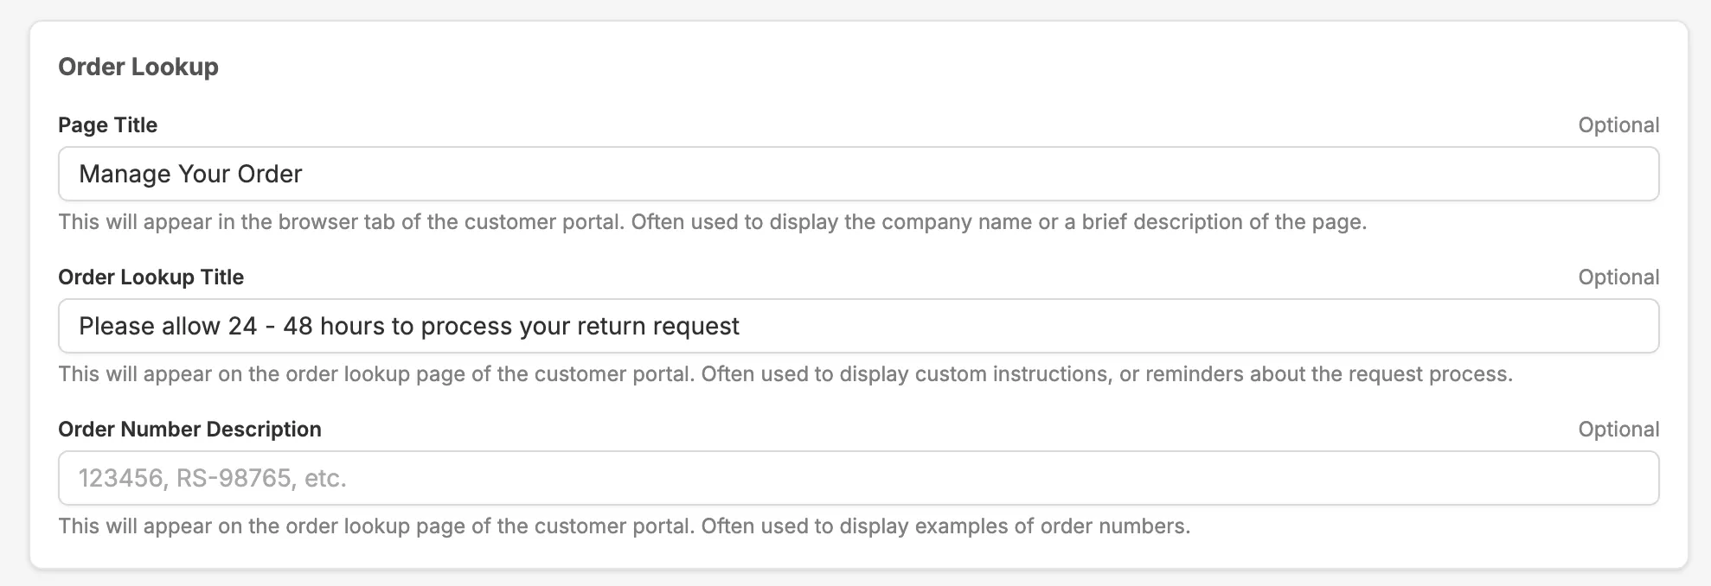Click helper text about examples of order numbers
1711x586 pixels.
pos(624,526)
